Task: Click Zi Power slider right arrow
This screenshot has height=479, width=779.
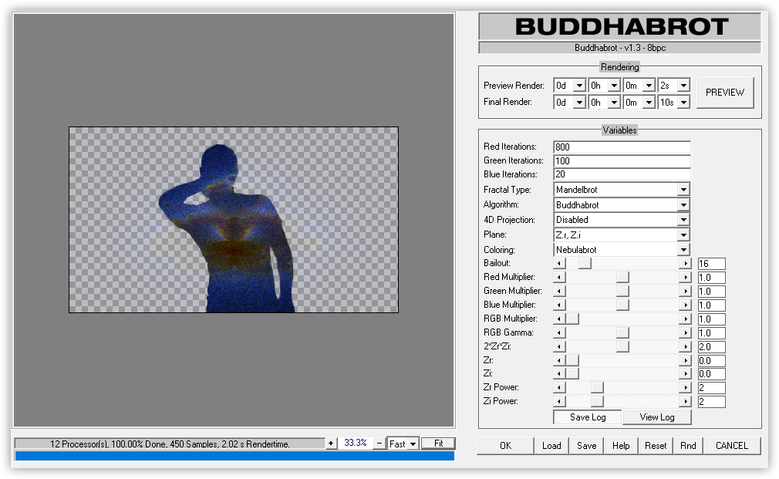Action: click(685, 402)
